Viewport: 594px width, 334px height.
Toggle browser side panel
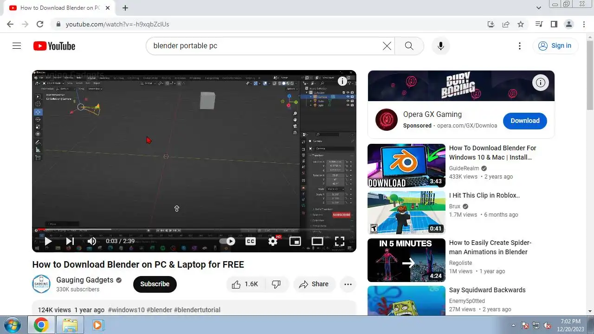pos(554,24)
